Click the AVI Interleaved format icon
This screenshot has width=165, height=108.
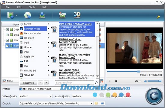54,74
